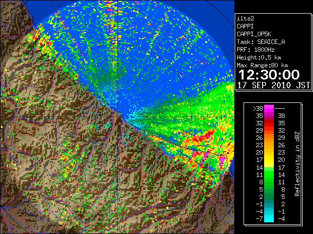Pick the yellow legend band for 17 to 20

269,160
